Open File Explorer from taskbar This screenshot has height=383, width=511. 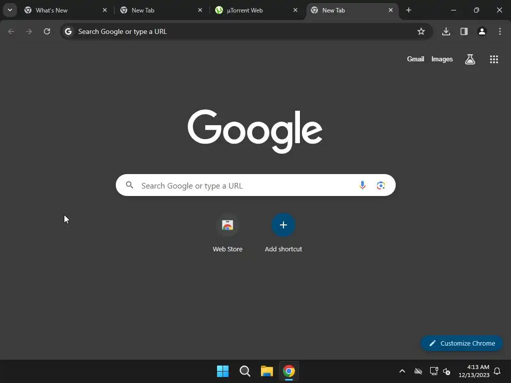[267, 371]
